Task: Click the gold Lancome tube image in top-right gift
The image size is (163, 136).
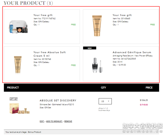Action: click(97, 26)
